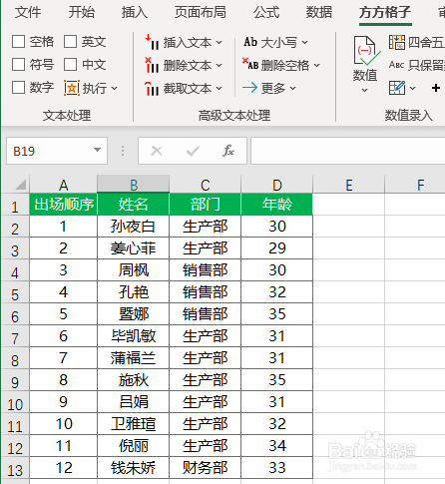Click cell containing 孙夜白
This screenshot has width=445, height=484.
(134, 227)
